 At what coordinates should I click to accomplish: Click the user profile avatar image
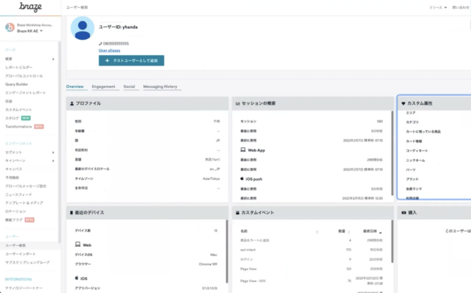pos(82,29)
